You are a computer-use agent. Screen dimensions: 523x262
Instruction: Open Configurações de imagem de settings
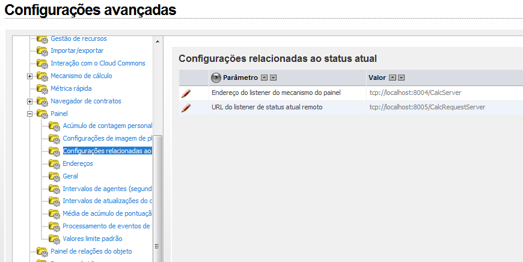coord(108,138)
